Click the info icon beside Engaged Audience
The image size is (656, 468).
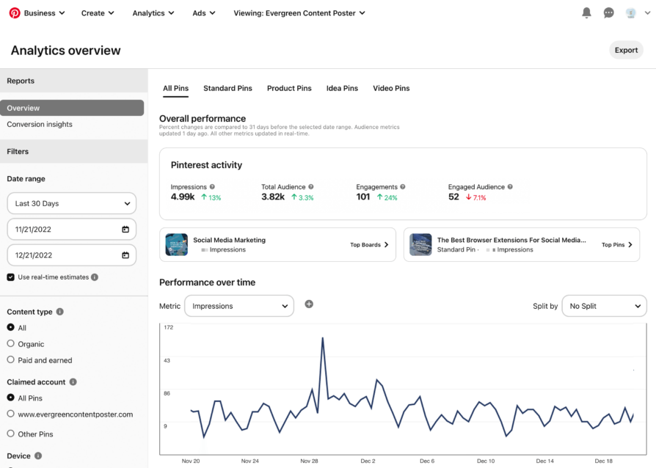[510, 187]
